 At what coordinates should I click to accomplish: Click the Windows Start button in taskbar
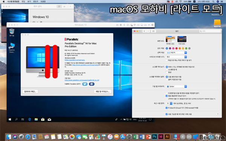[x=10, y=120]
